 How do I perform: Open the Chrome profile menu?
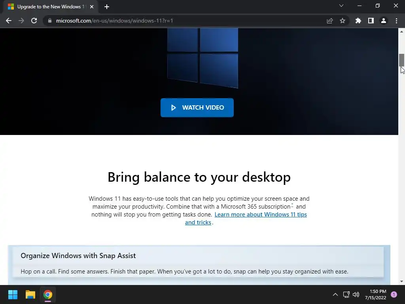pos(384,21)
